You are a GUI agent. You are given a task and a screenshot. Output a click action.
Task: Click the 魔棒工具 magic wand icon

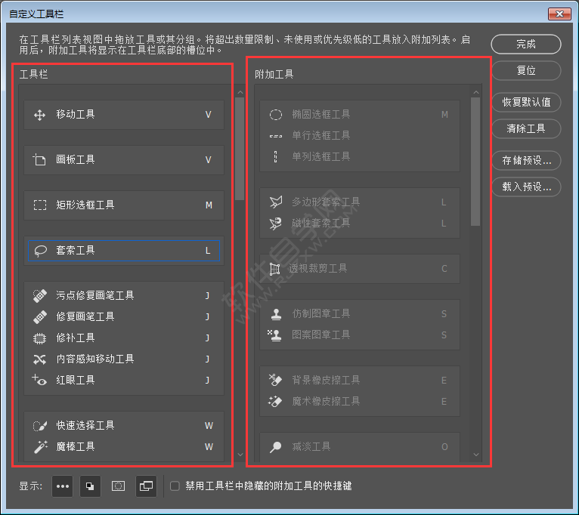[x=40, y=447]
